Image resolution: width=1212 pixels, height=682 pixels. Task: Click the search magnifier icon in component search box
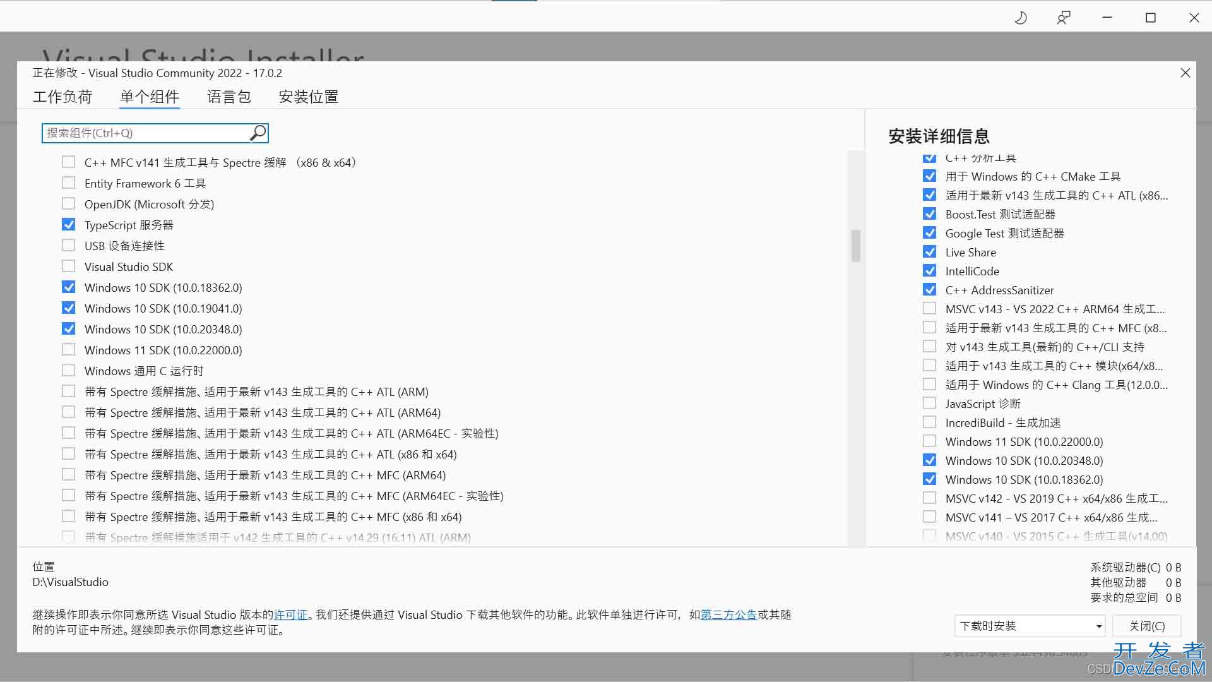click(x=258, y=133)
